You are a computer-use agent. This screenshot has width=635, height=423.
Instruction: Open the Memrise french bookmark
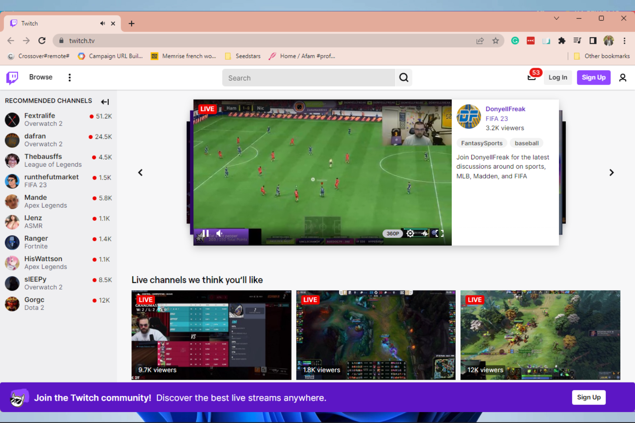[x=184, y=56]
